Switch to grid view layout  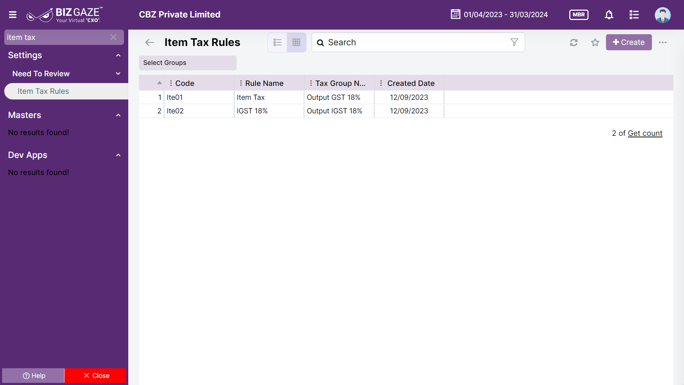pos(296,42)
